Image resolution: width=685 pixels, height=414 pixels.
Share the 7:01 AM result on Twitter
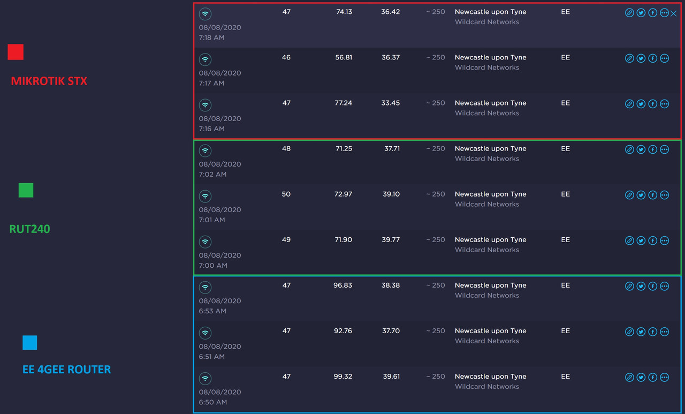(641, 195)
